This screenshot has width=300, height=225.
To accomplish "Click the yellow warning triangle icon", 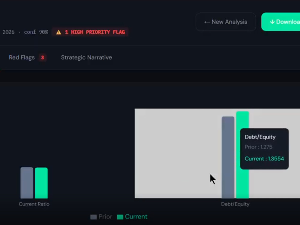I will pyautogui.click(x=58, y=32).
